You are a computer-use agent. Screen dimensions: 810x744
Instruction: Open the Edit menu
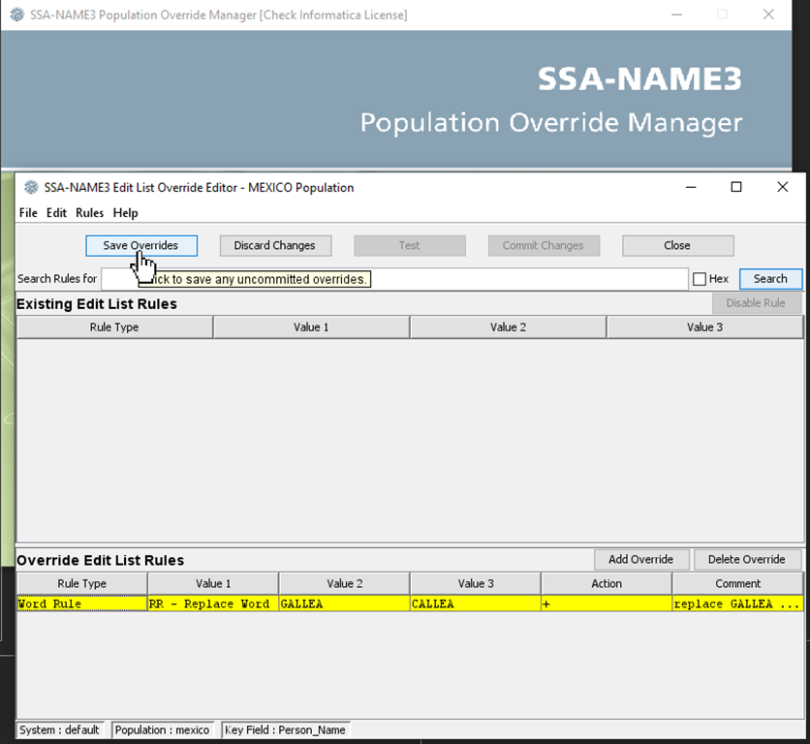coord(57,213)
